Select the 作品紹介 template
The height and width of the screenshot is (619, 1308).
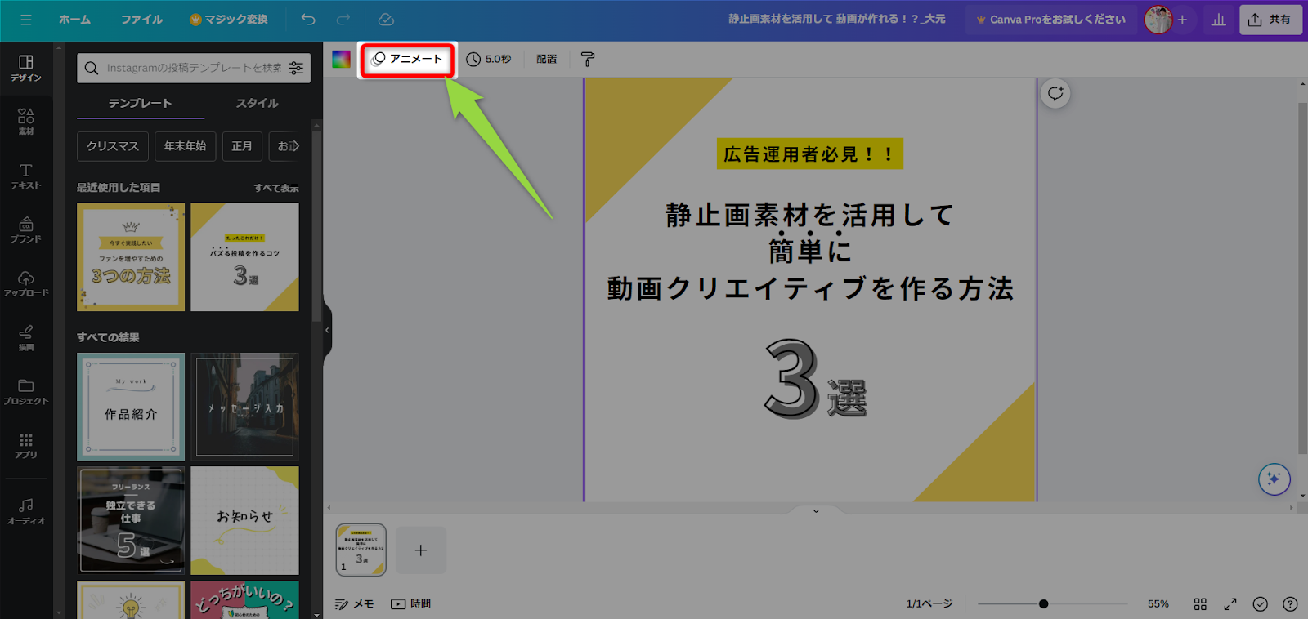[131, 407]
